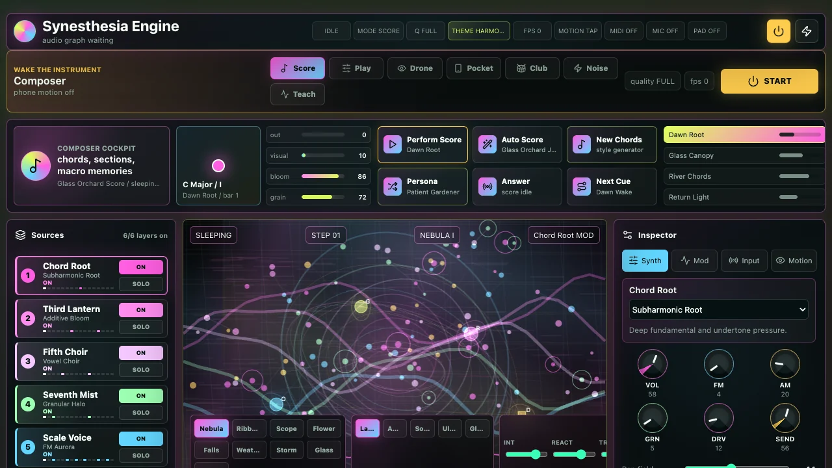Click the Composer Cockpit music note icon
This screenshot has width=832, height=468.
point(36,166)
